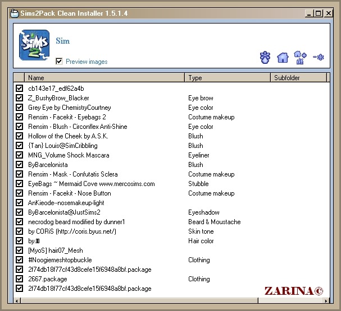Screen dimensions: 341x311
Task: Click the window title bar app icon
Action: tap(15, 13)
